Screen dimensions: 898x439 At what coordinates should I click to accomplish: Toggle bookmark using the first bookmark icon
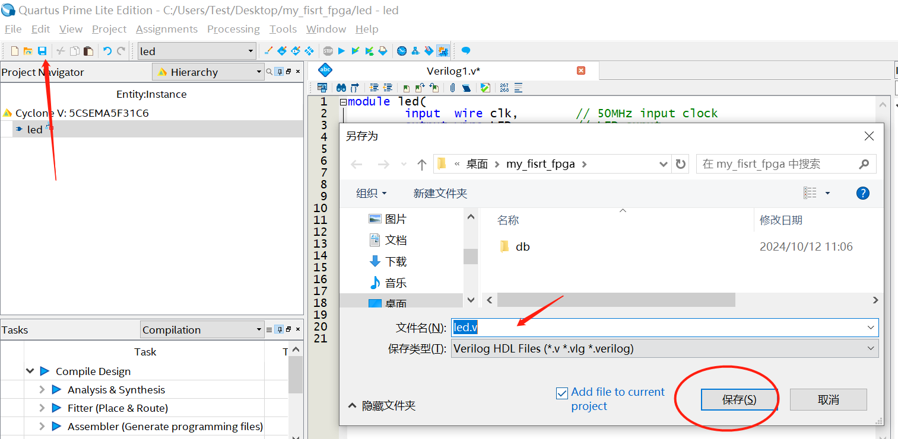[407, 88]
